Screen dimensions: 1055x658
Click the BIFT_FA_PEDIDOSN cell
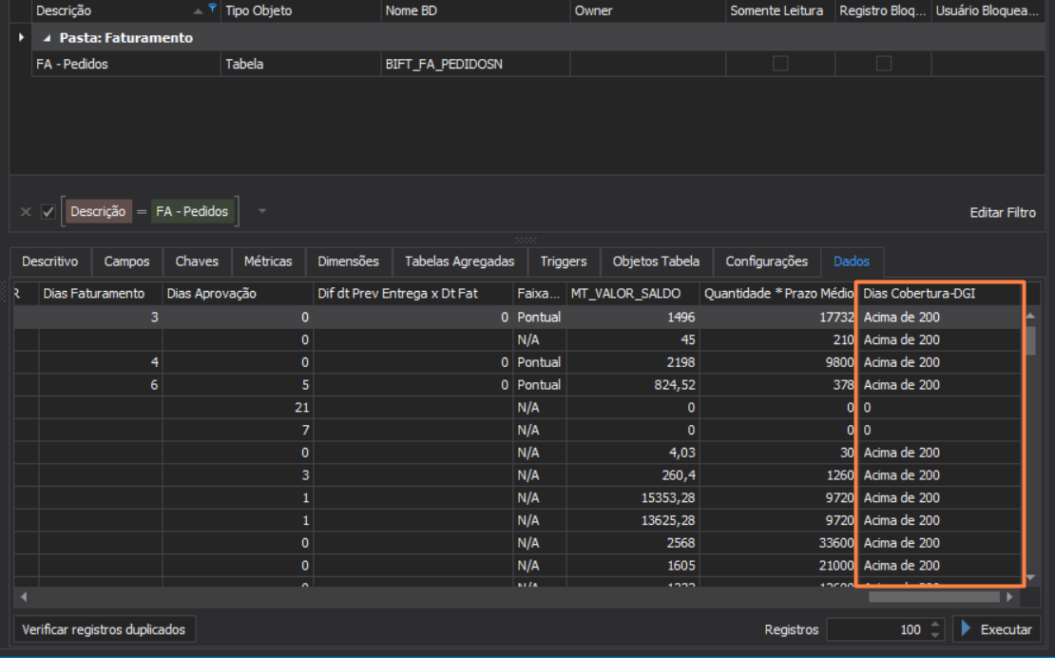pyautogui.click(x=475, y=64)
